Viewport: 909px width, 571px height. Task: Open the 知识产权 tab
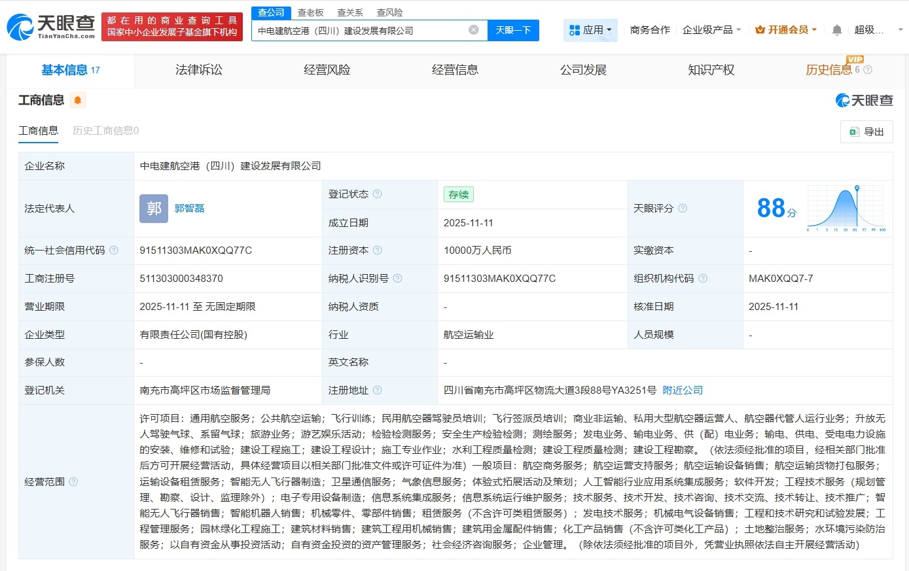click(x=711, y=70)
